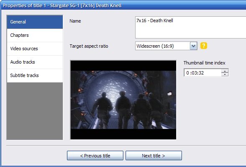The width and height of the screenshot is (246, 167).
Task: Increase thumbnail time index with up arrow
Action: tap(225, 71)
